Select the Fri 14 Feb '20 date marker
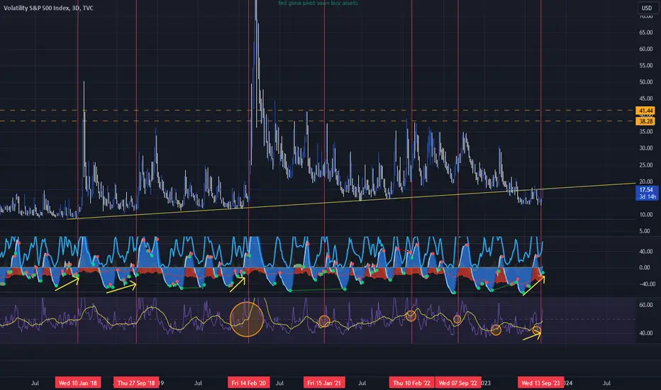 coord(249,383)
